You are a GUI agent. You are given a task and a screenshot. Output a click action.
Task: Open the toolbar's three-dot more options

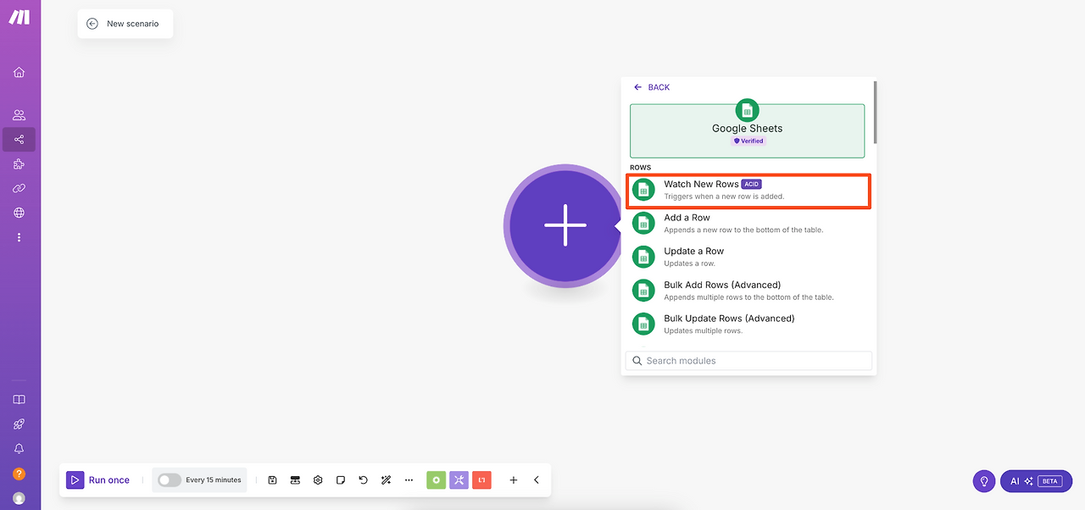(409, 480)
